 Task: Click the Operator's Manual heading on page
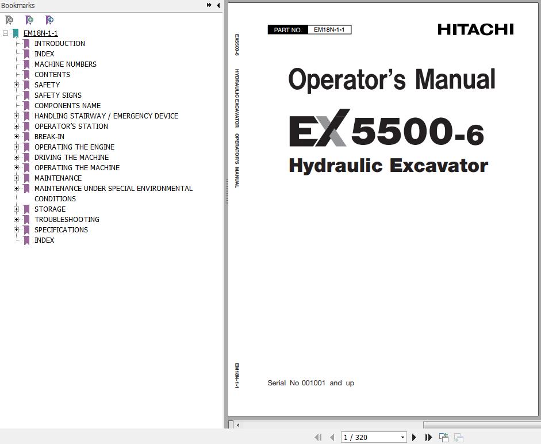pyautogui.click(x=392, y=79)
